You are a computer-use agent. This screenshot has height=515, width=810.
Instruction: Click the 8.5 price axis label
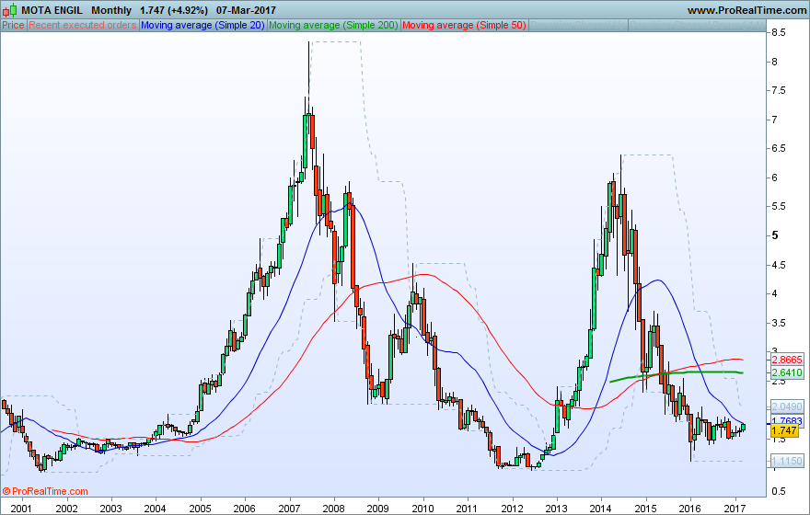(x=779, y=32)
